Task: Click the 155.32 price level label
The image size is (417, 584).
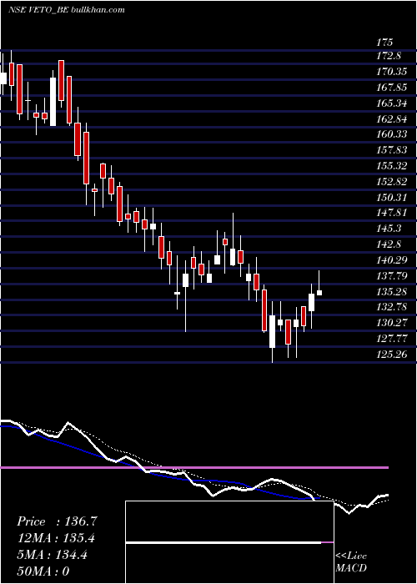Action: pyautogui.click(x=392, y=165)
